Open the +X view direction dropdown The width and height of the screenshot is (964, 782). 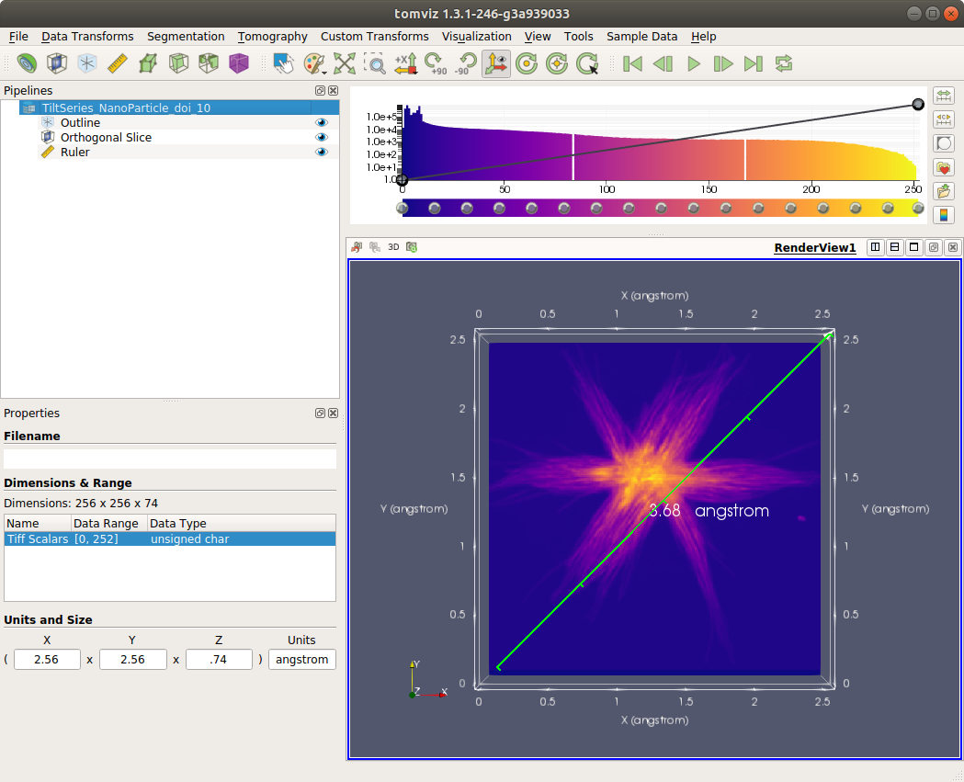405,63
